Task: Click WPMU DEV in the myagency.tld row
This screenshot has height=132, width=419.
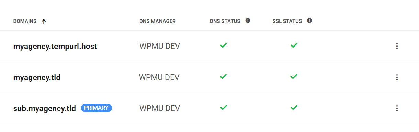Action: 159,77
